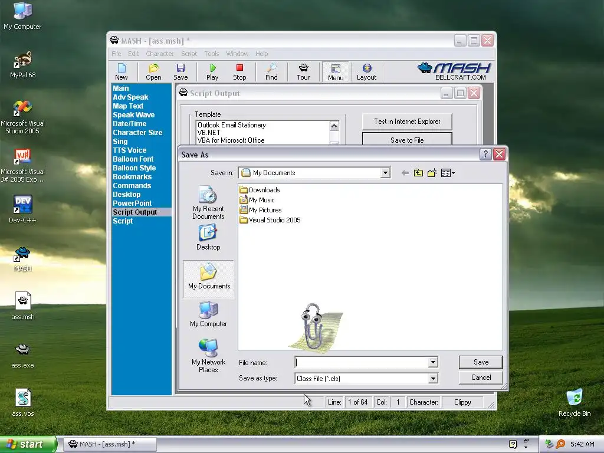Viewport: 604px width, 453px height.
Task: Click the help question mark in Save As
Action: click(485, 155)
